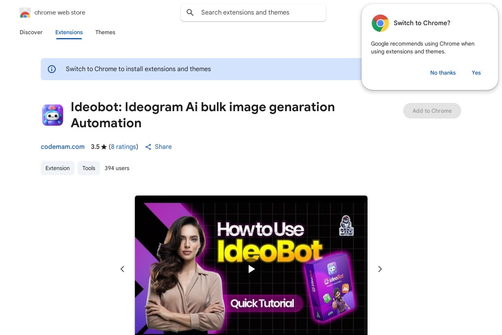
Task: Click the Chrome Web Store logo icon
Action: (25, 13)
